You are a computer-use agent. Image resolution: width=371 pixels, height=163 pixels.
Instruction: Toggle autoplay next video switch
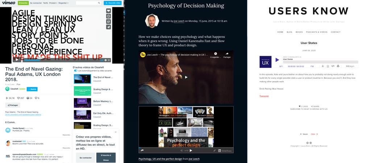76,71
